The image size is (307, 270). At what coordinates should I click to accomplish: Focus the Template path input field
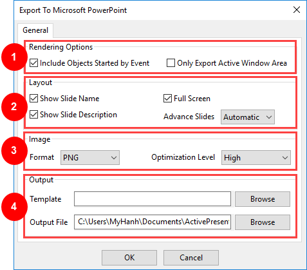[x=153, y=199]
